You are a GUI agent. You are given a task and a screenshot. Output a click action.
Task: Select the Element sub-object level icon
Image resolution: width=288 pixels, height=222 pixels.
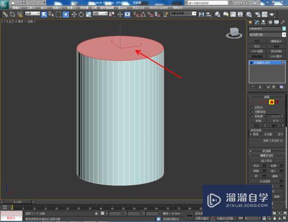click(x=277, y=102)
